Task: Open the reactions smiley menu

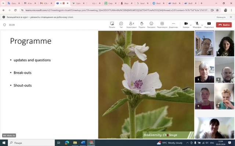Action: (151, 24)
